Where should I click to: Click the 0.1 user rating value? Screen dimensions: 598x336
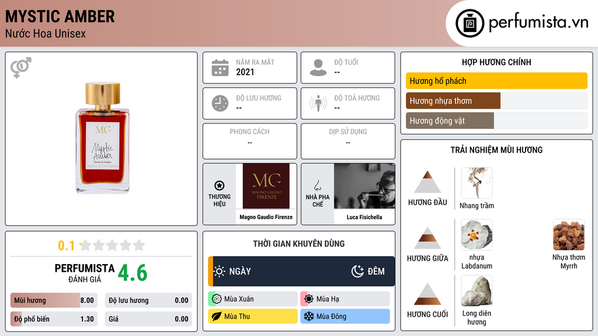[67, 246]
